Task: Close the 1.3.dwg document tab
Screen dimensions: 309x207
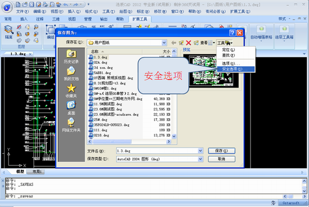Action: 30,54
